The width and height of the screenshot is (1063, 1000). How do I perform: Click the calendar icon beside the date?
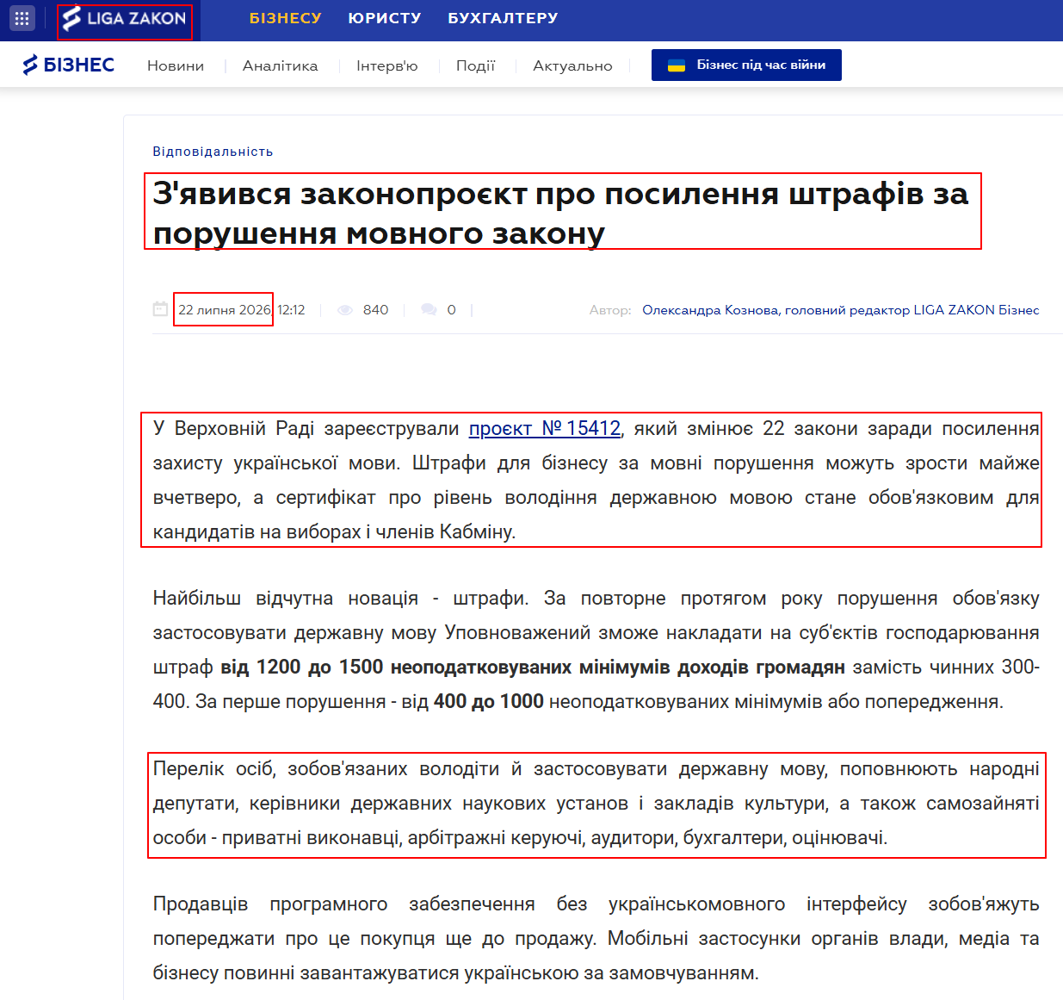click(x=160, y=309)
